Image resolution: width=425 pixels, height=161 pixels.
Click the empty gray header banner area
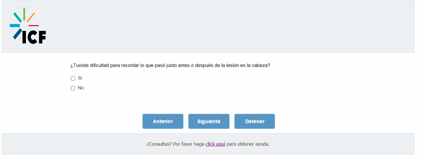(231, 26)
